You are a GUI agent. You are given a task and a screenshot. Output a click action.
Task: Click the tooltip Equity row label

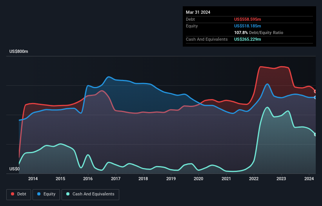point(192,26)
